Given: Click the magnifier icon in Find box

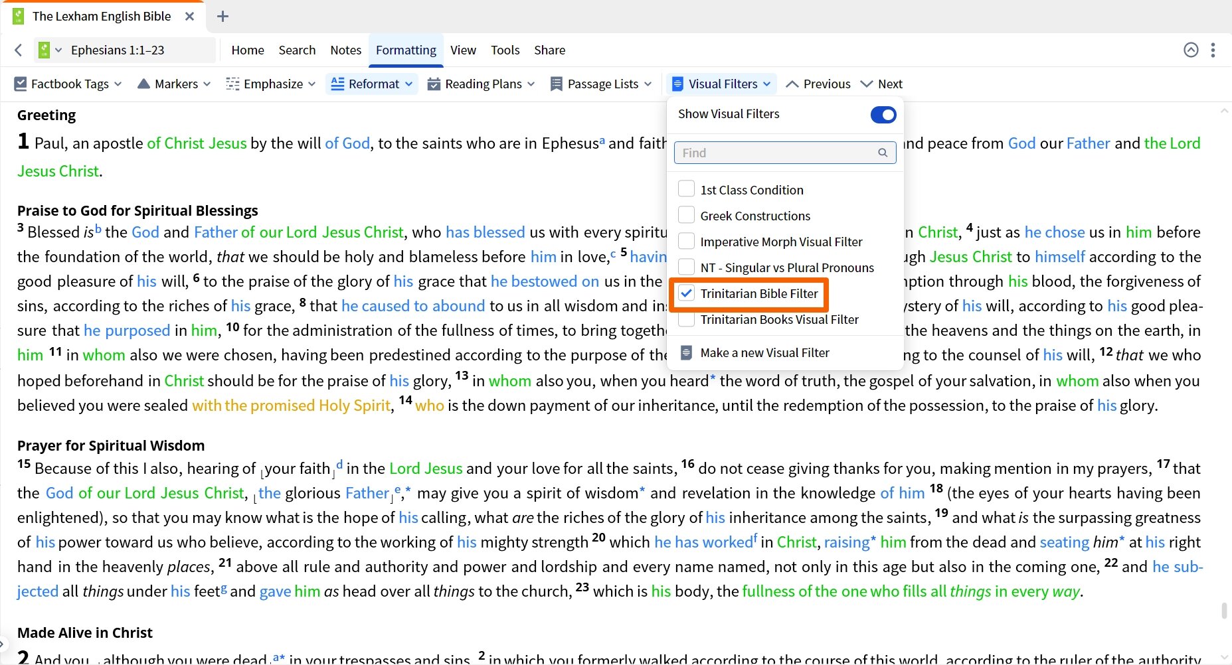Looking at the screenshot, I should (x=883, y=153).
